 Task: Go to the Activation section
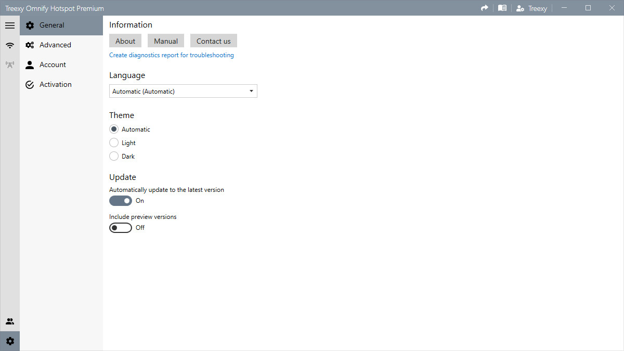[x=55, y=84]
